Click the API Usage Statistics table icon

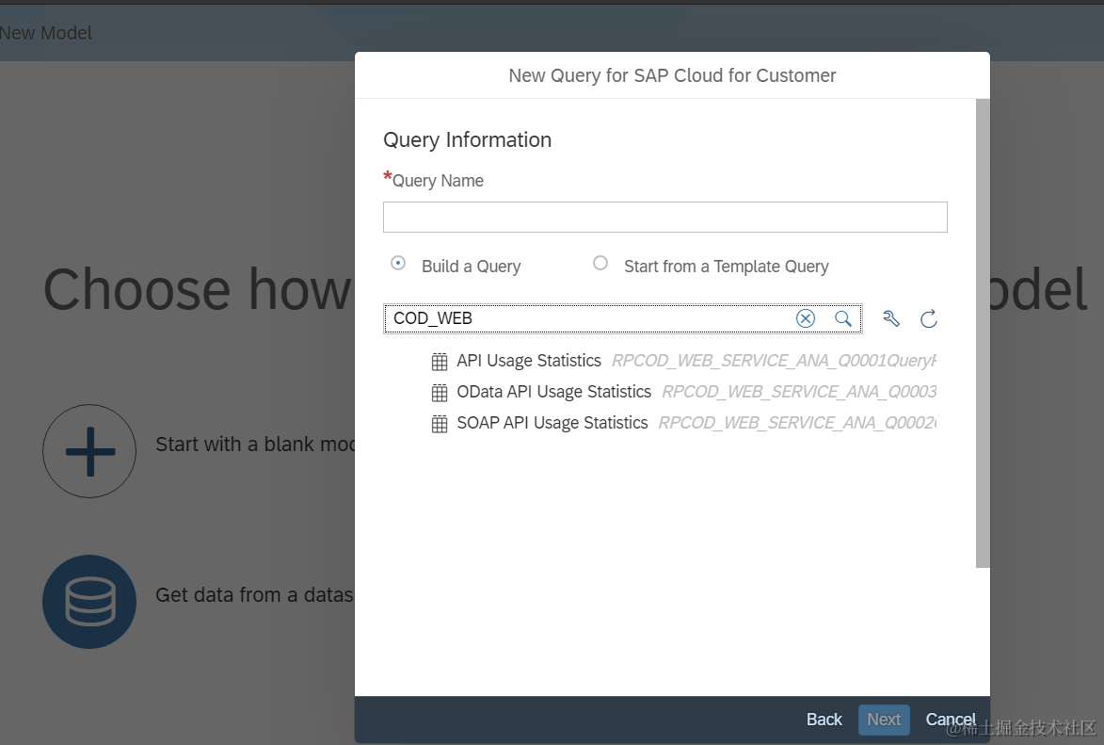[440, 362]
